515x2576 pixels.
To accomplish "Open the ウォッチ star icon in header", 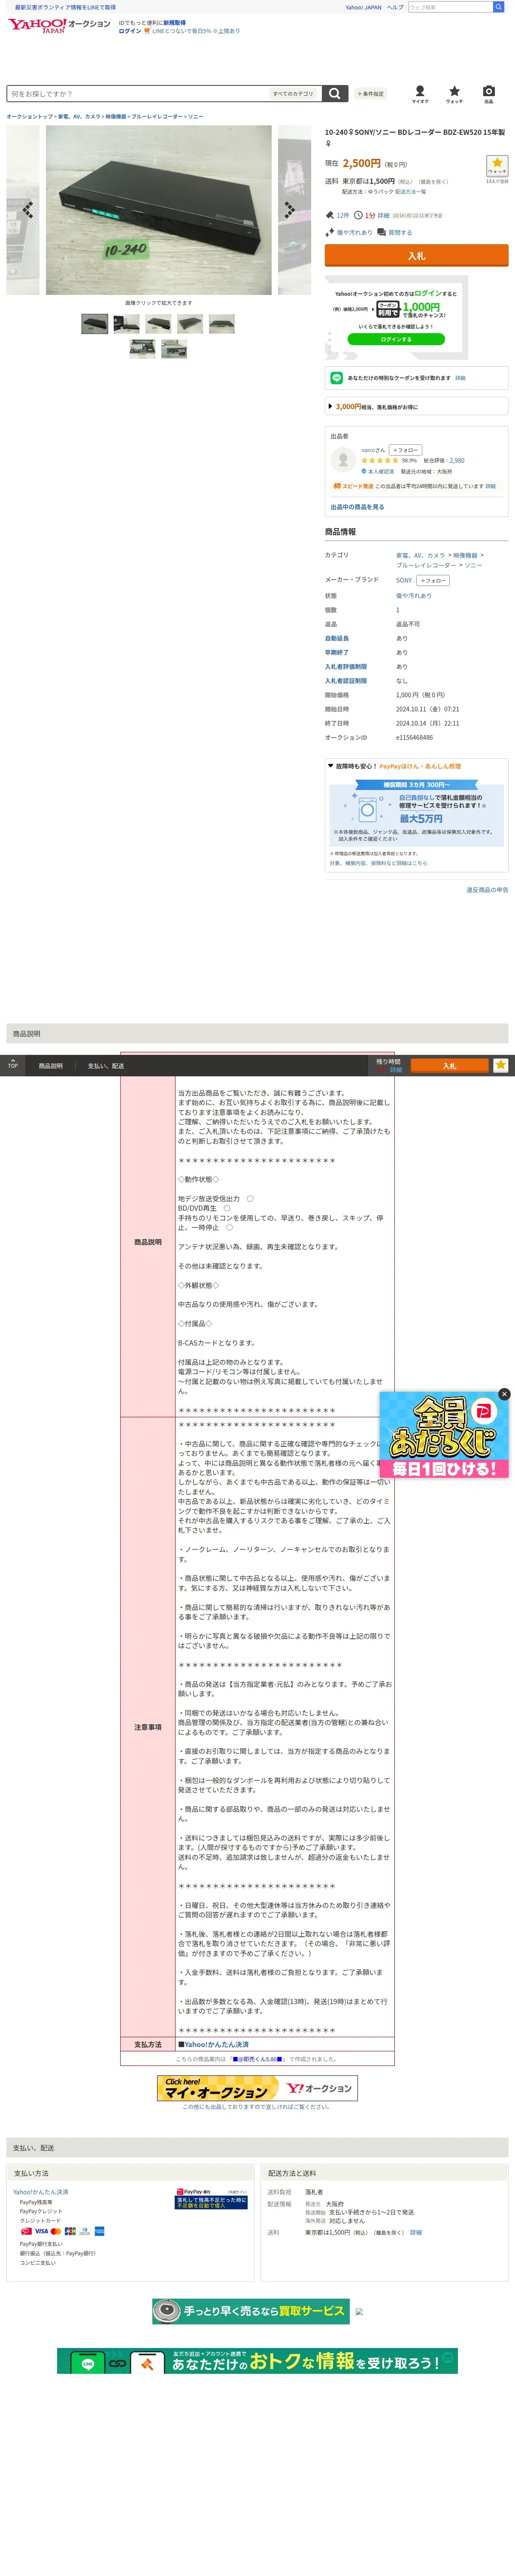I will pyautogui.click(x=454, y=93).
